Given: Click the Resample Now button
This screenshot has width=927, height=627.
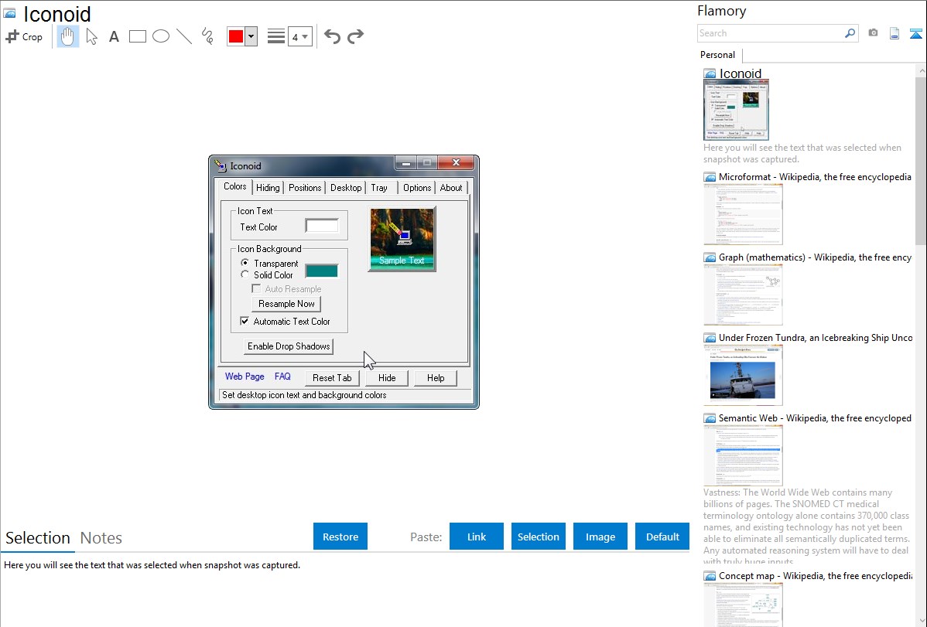Looking at the screenshot, I should tap(287, 304).
